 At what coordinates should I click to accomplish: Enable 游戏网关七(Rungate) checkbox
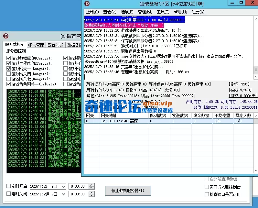[x=8, y=79]
